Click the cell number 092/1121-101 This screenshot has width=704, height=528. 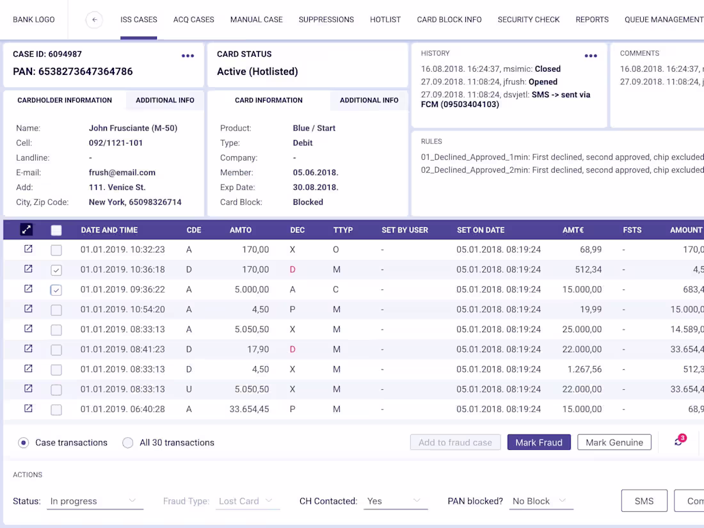click(x=116, y=143)
